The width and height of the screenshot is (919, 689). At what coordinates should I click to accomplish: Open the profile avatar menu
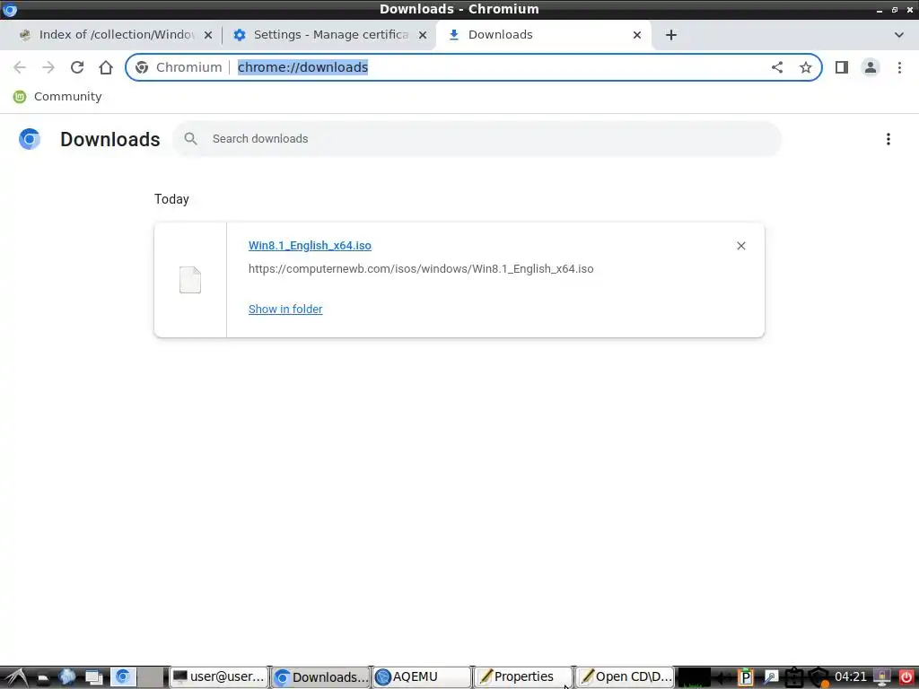871,67
